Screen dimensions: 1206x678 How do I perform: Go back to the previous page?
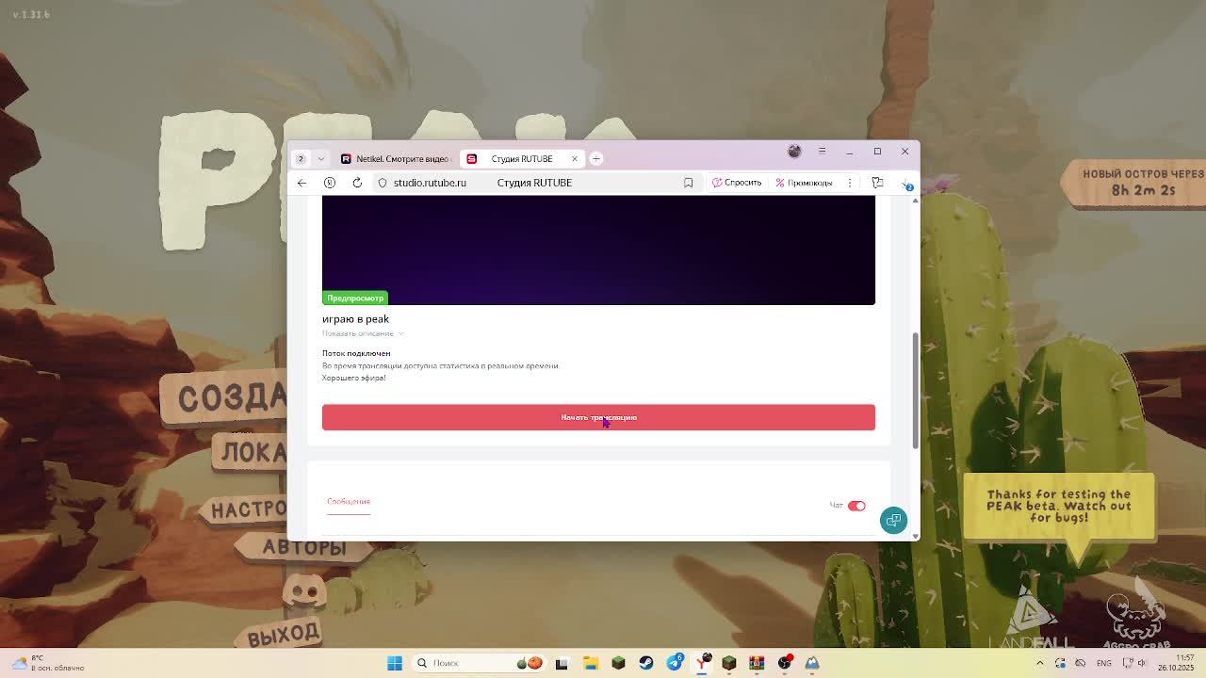click(x=301, y=183)
